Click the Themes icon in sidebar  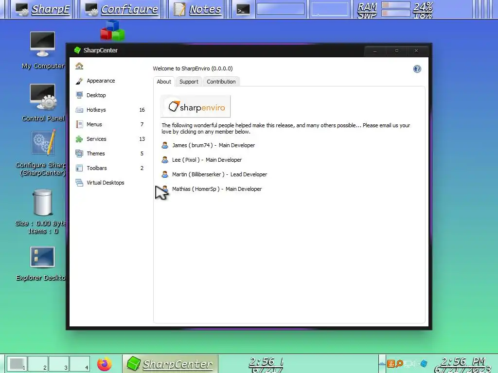[79, 153]
